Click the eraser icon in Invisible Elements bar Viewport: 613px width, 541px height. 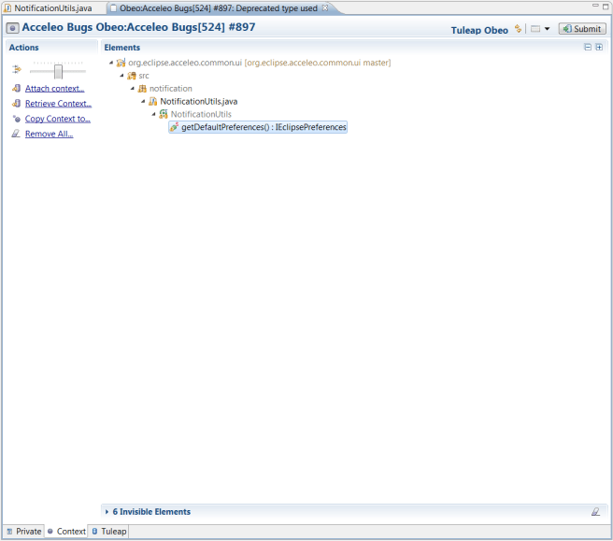click(595, 512)
